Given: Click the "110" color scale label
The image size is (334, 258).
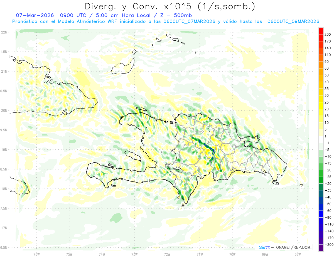Looking at the screenshot, I should pyautogui.click(x=327, y=55).
